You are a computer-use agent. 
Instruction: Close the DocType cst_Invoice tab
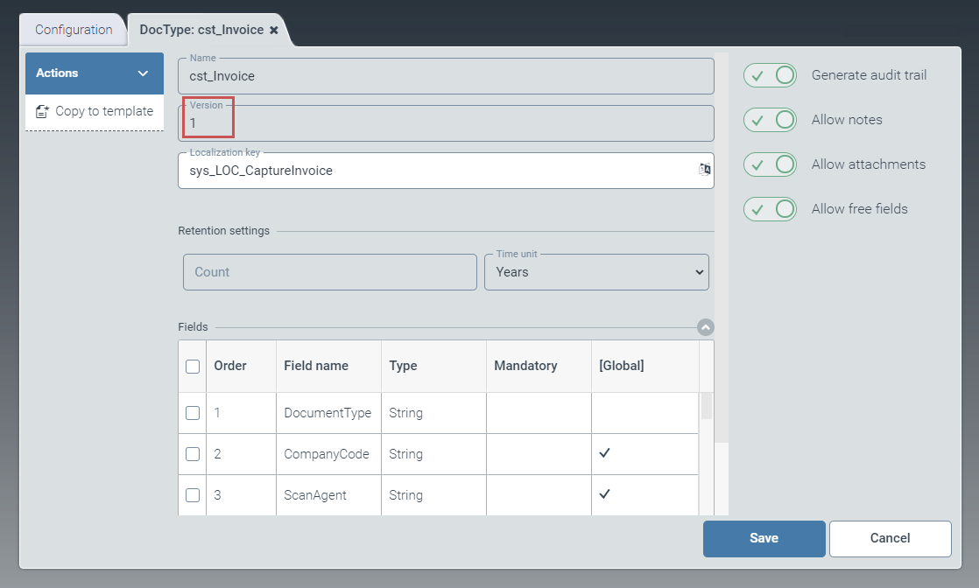274,30
